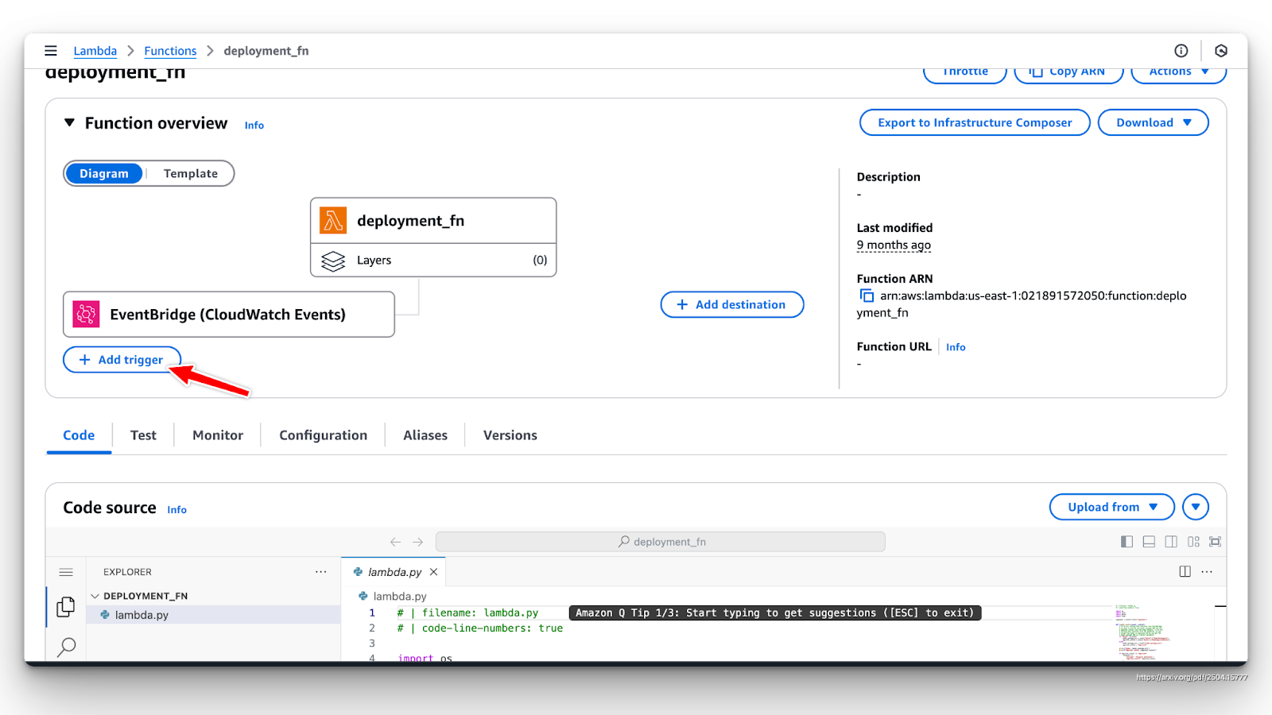The width and height of the screenshot is (1272, 715).
Task: Click the orange Lambda function icon
Action: pos(333,220)
